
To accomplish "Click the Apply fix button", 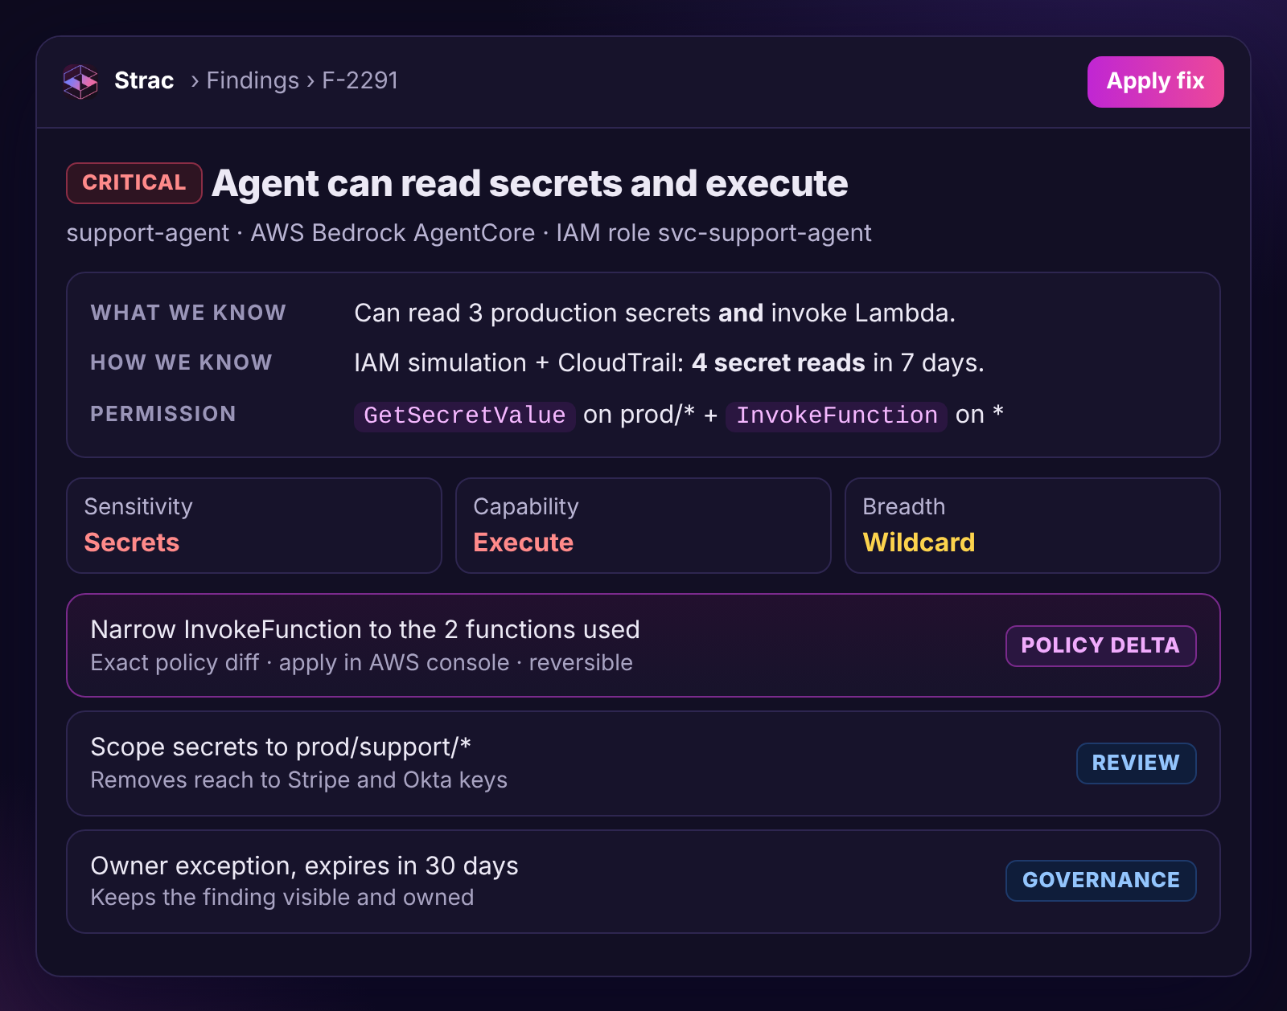I will 1155,81.
